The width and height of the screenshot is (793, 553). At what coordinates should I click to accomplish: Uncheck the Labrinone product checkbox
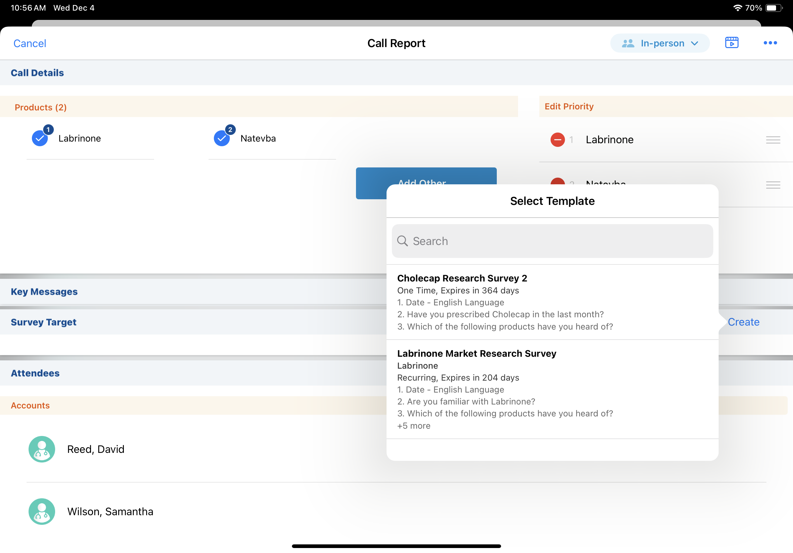click(40, 138)
